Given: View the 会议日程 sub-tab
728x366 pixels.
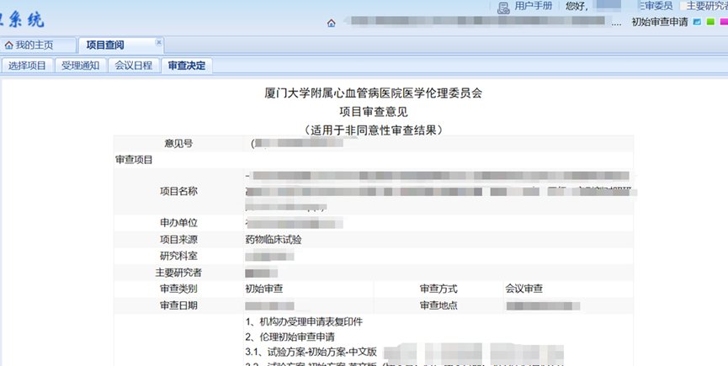Looking at the screenshot, I should pos(134,66).
